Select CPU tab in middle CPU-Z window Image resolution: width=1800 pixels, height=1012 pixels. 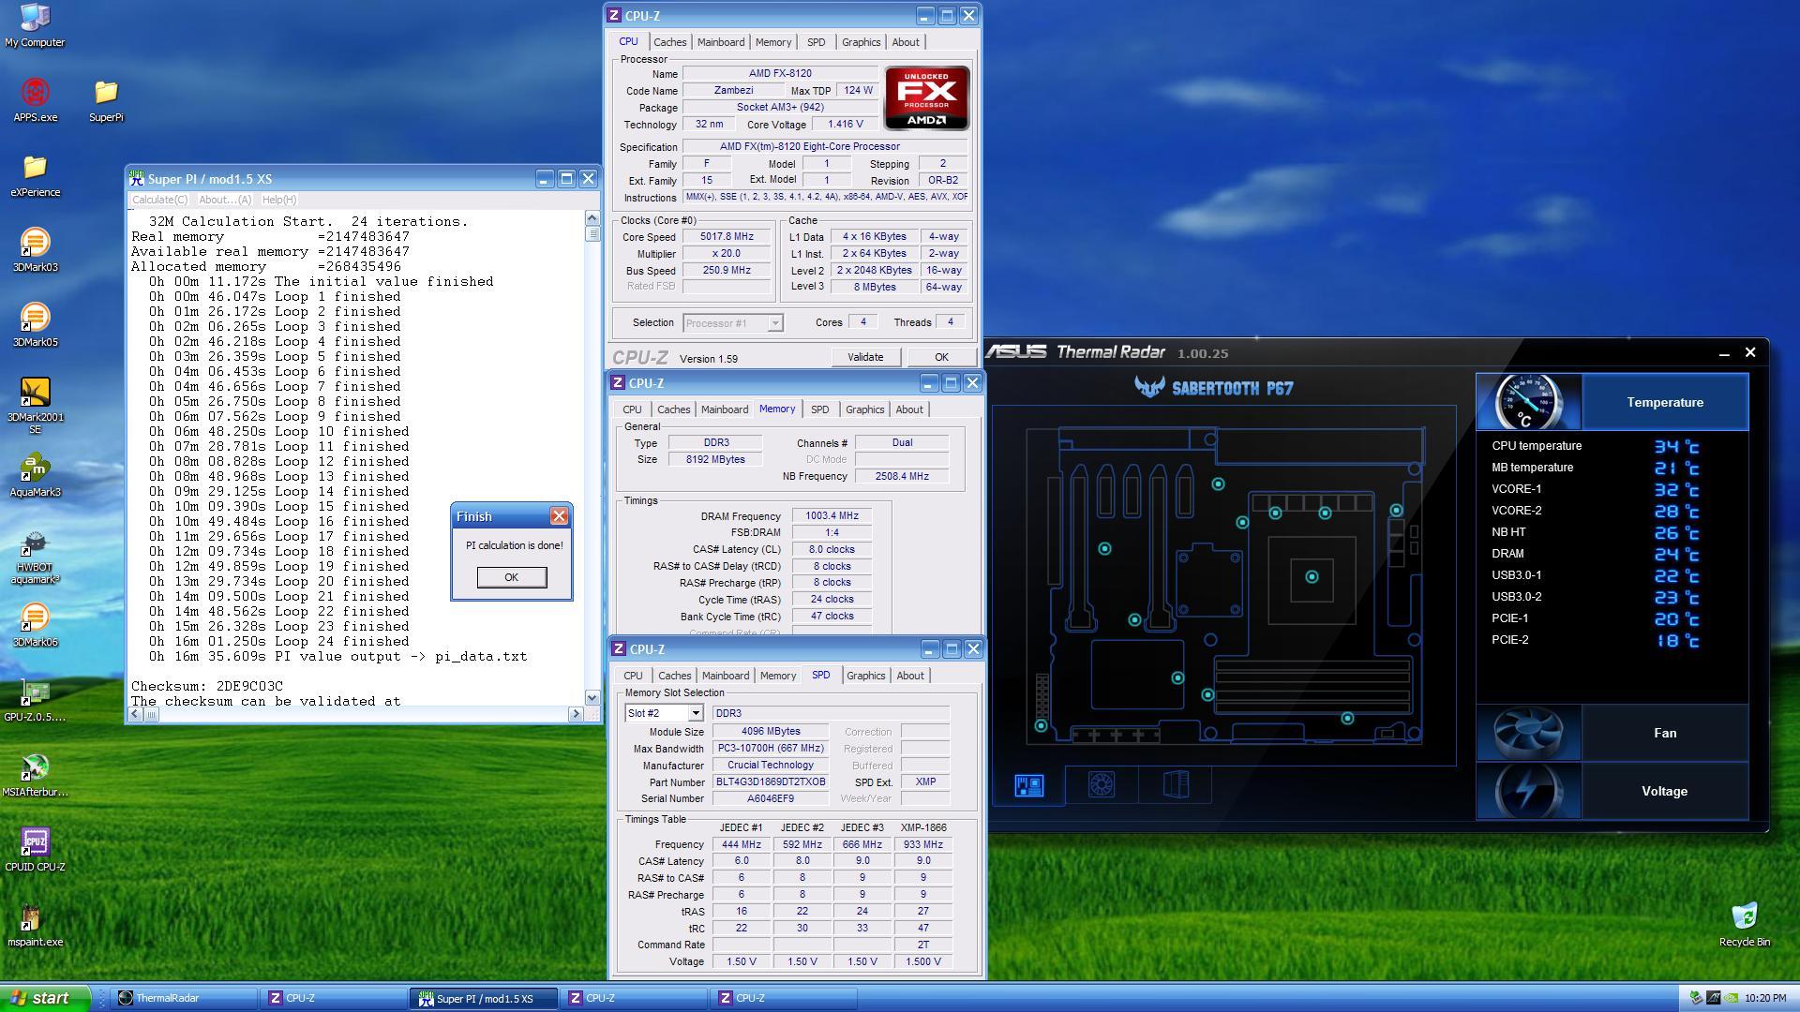coord(632,409)
